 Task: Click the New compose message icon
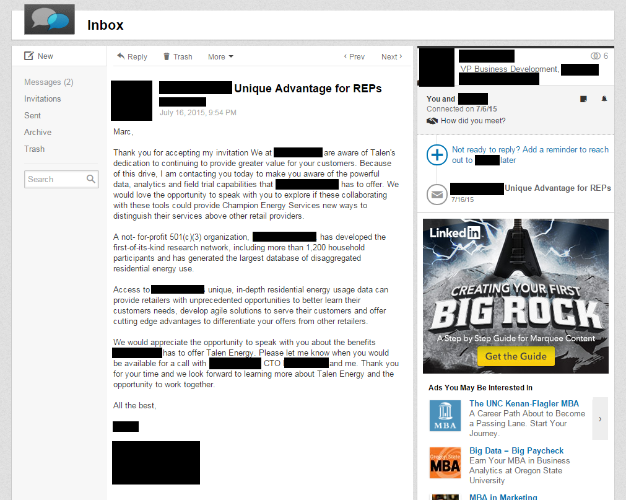coord(28,56)
